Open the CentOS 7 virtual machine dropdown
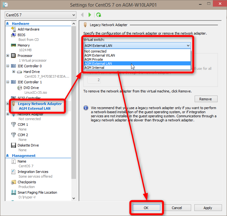 [41, 15]
